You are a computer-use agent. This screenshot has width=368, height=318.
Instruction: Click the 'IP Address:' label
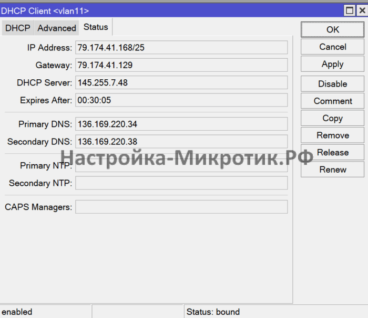coord(49,48)
